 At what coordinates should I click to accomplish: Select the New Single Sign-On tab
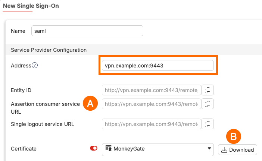(31, 6)
